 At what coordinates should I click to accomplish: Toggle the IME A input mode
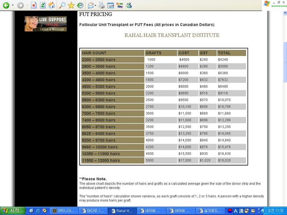[x=236, y=211]
